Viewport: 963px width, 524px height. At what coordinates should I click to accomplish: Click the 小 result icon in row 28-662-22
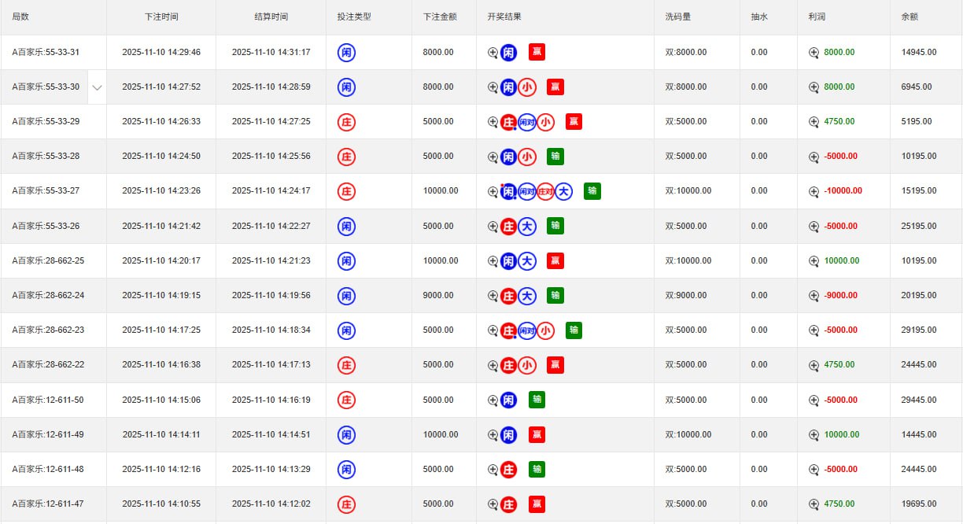click(527, 365)
